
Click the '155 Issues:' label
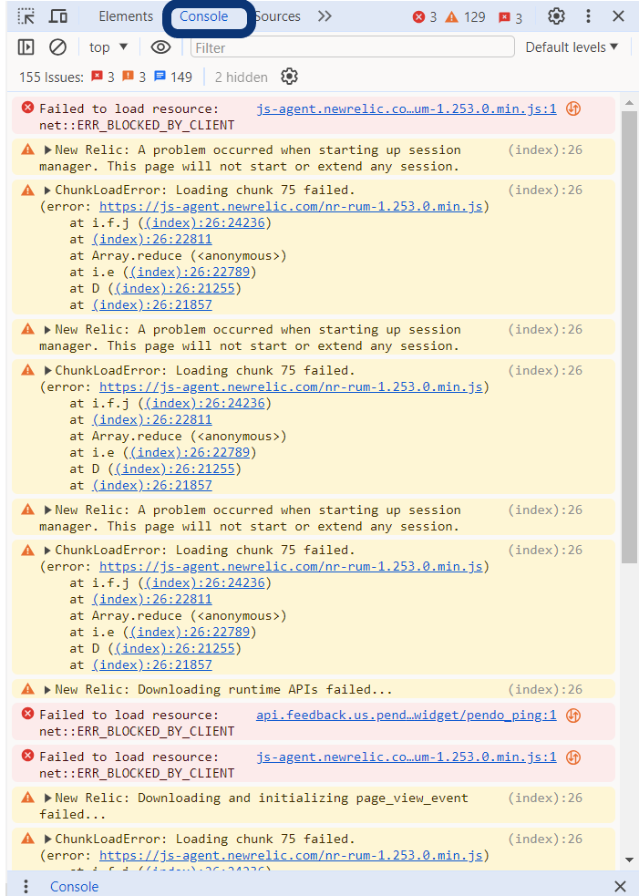pos(51,77)
